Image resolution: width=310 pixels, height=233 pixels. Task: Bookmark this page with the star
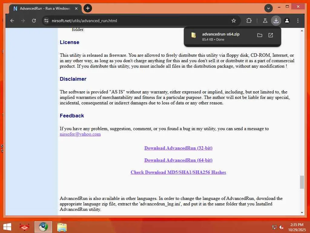(234, 21)
